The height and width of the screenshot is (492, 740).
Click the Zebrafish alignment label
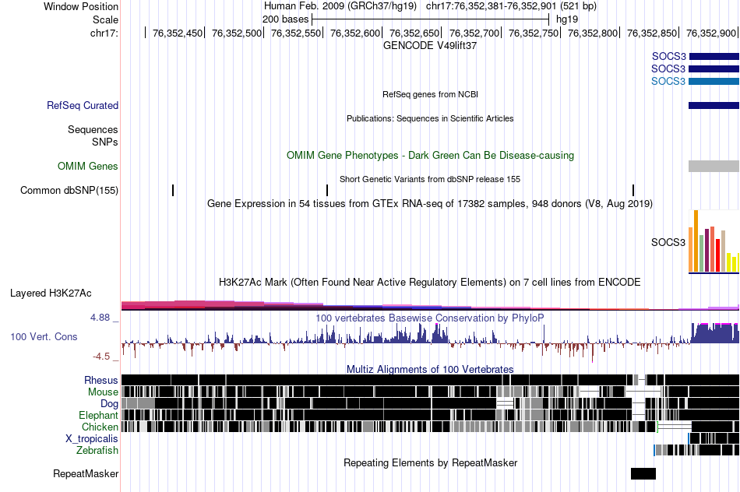pos(97,451)
